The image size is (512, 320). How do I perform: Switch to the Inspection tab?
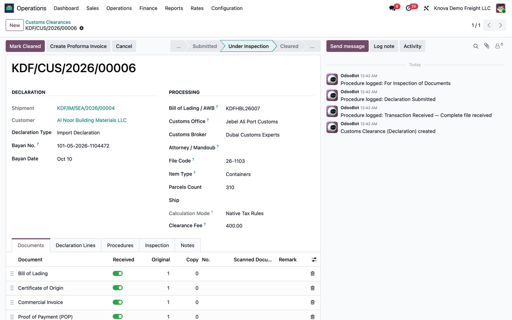tap(157, 245)
